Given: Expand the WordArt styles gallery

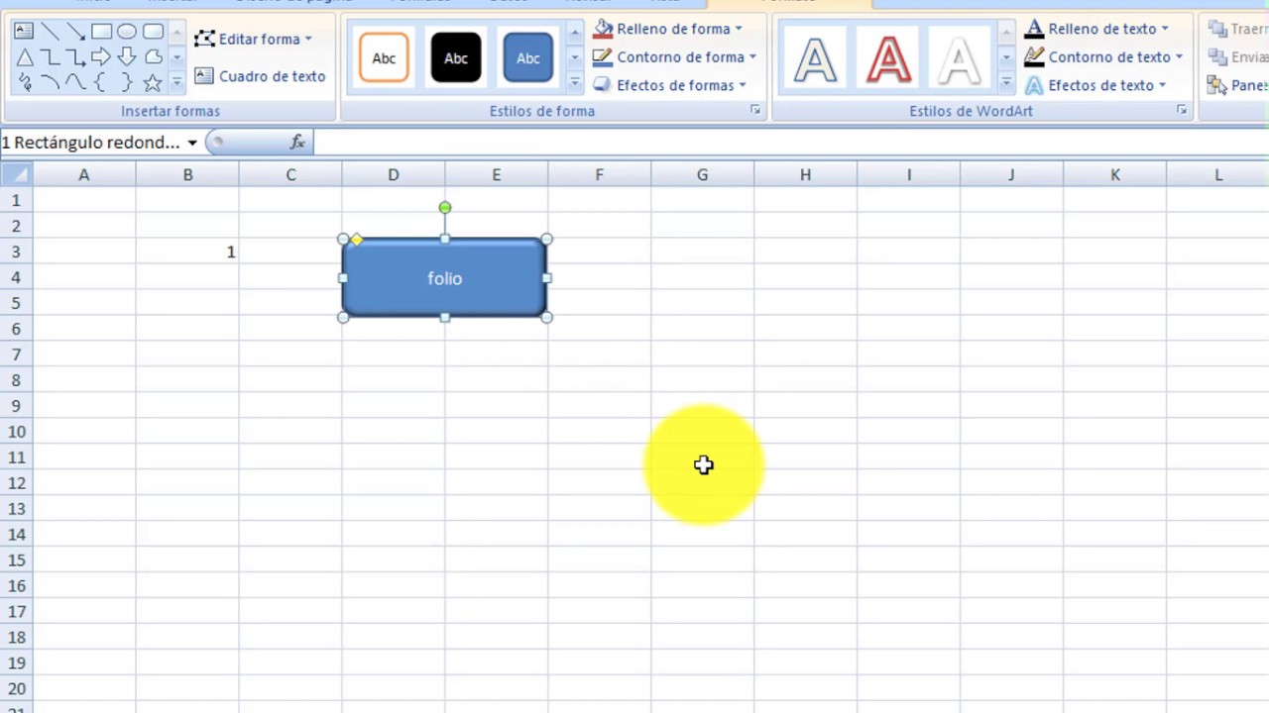Looking at the screenshot, I should point(1006,84).
